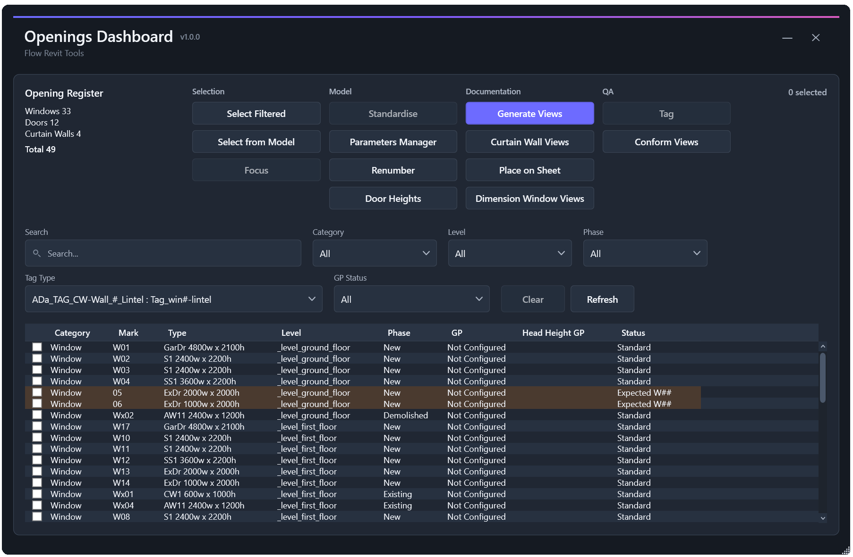Tick the checkbox for window W17

click(x=37, y=426)
